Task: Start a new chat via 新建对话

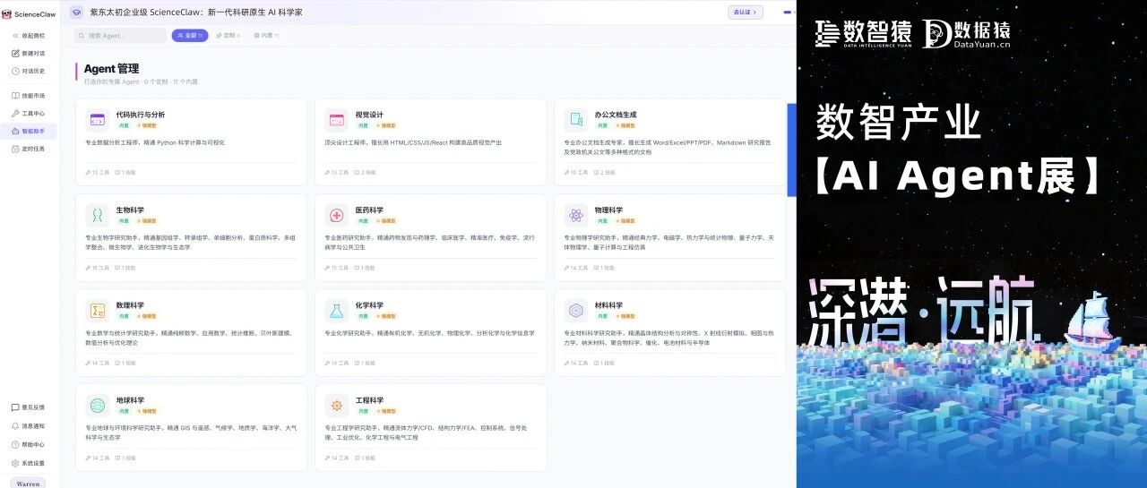Action: [28, 53]
